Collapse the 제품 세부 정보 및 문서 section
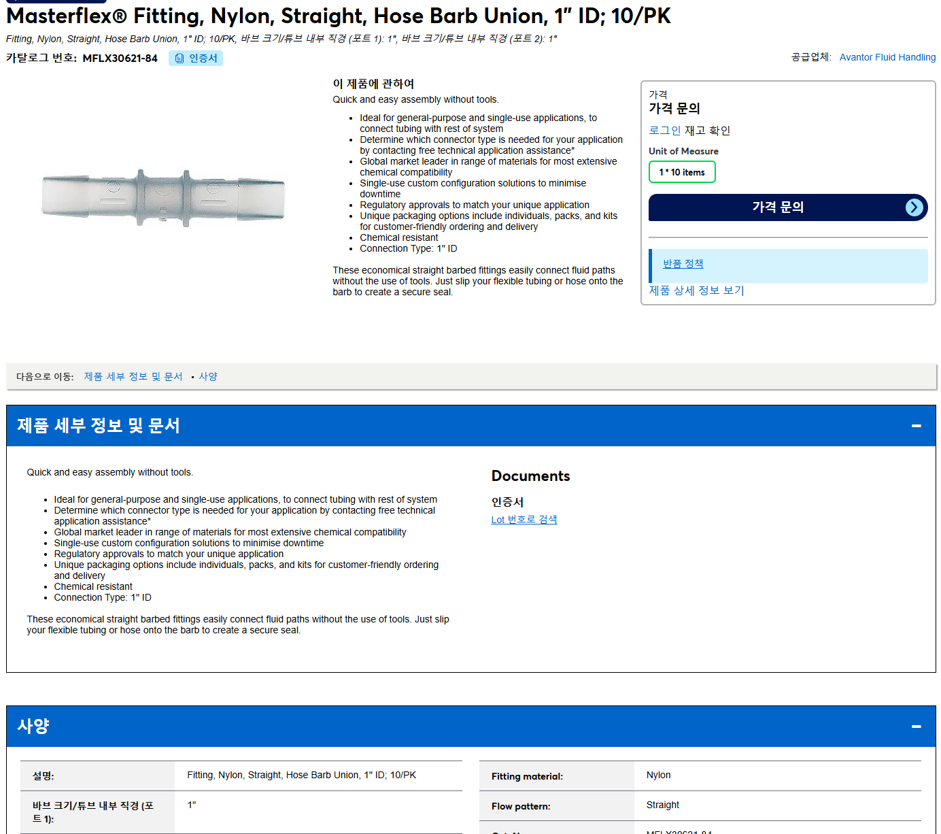Screen dimensions: 941x834 click(x=916, y=426)
